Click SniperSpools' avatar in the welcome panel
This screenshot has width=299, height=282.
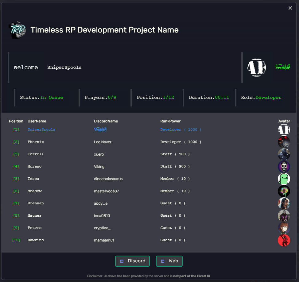(257, 68)
